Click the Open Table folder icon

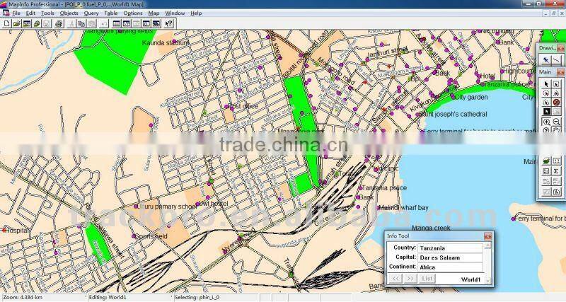click(x=16, y=24)
